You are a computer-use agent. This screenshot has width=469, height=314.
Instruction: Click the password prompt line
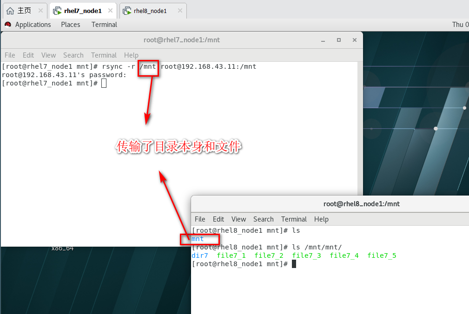click(x=64, y=75)
